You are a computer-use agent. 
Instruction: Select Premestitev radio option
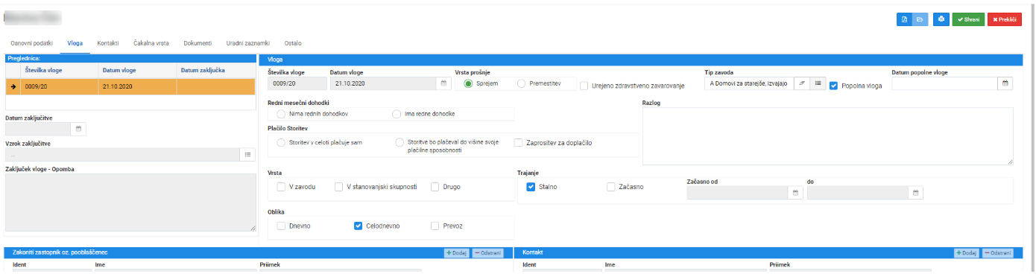click(x=521, y=83)
